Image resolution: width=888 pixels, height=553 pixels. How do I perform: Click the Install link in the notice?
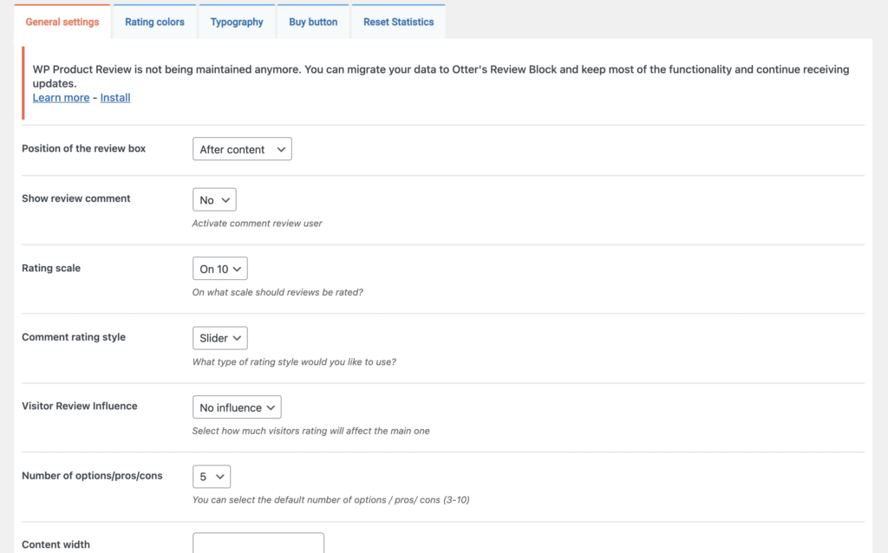coord(115,98)
